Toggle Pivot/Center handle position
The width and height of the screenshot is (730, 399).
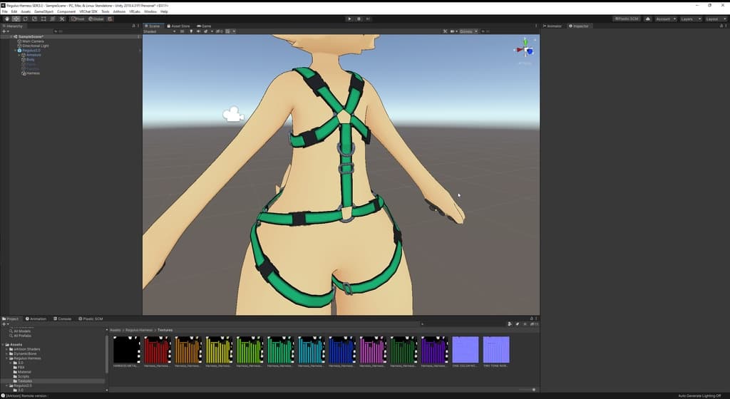[x=78, y=19]
